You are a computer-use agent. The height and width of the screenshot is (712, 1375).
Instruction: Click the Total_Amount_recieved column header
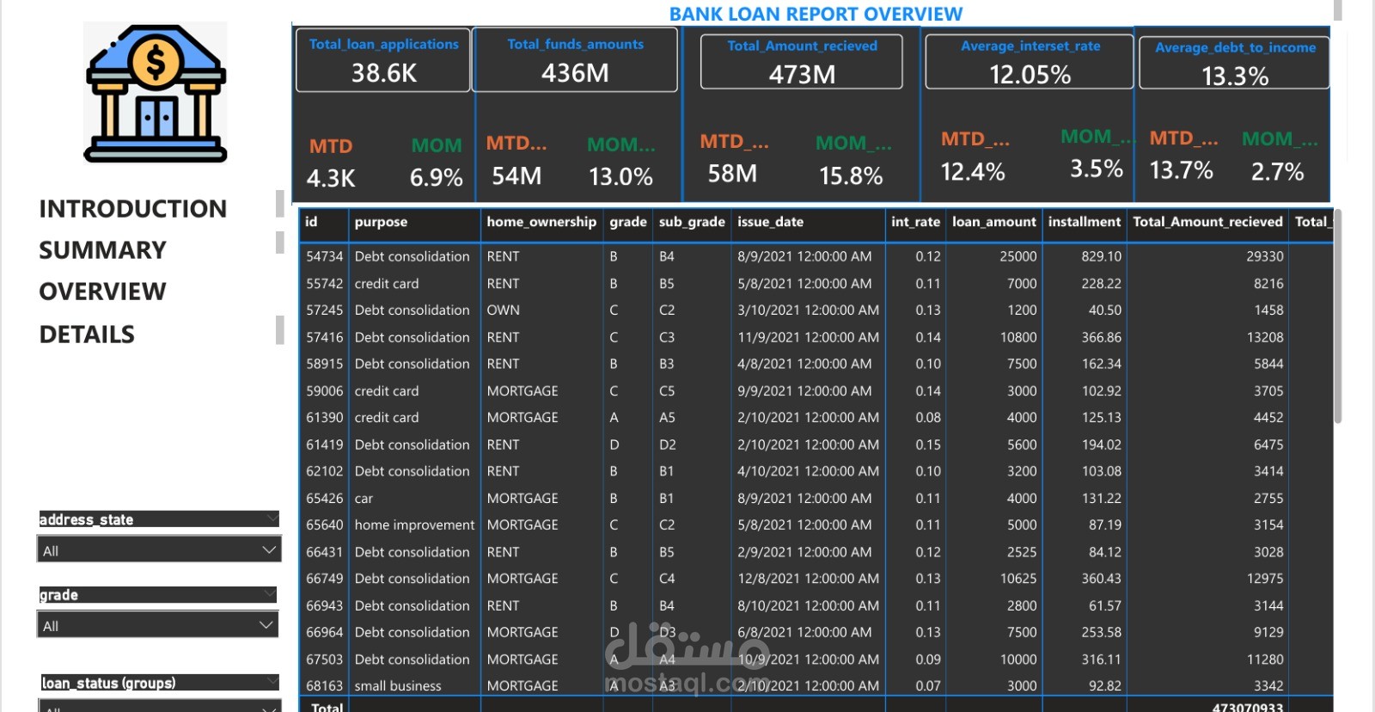pos(1207,222)
